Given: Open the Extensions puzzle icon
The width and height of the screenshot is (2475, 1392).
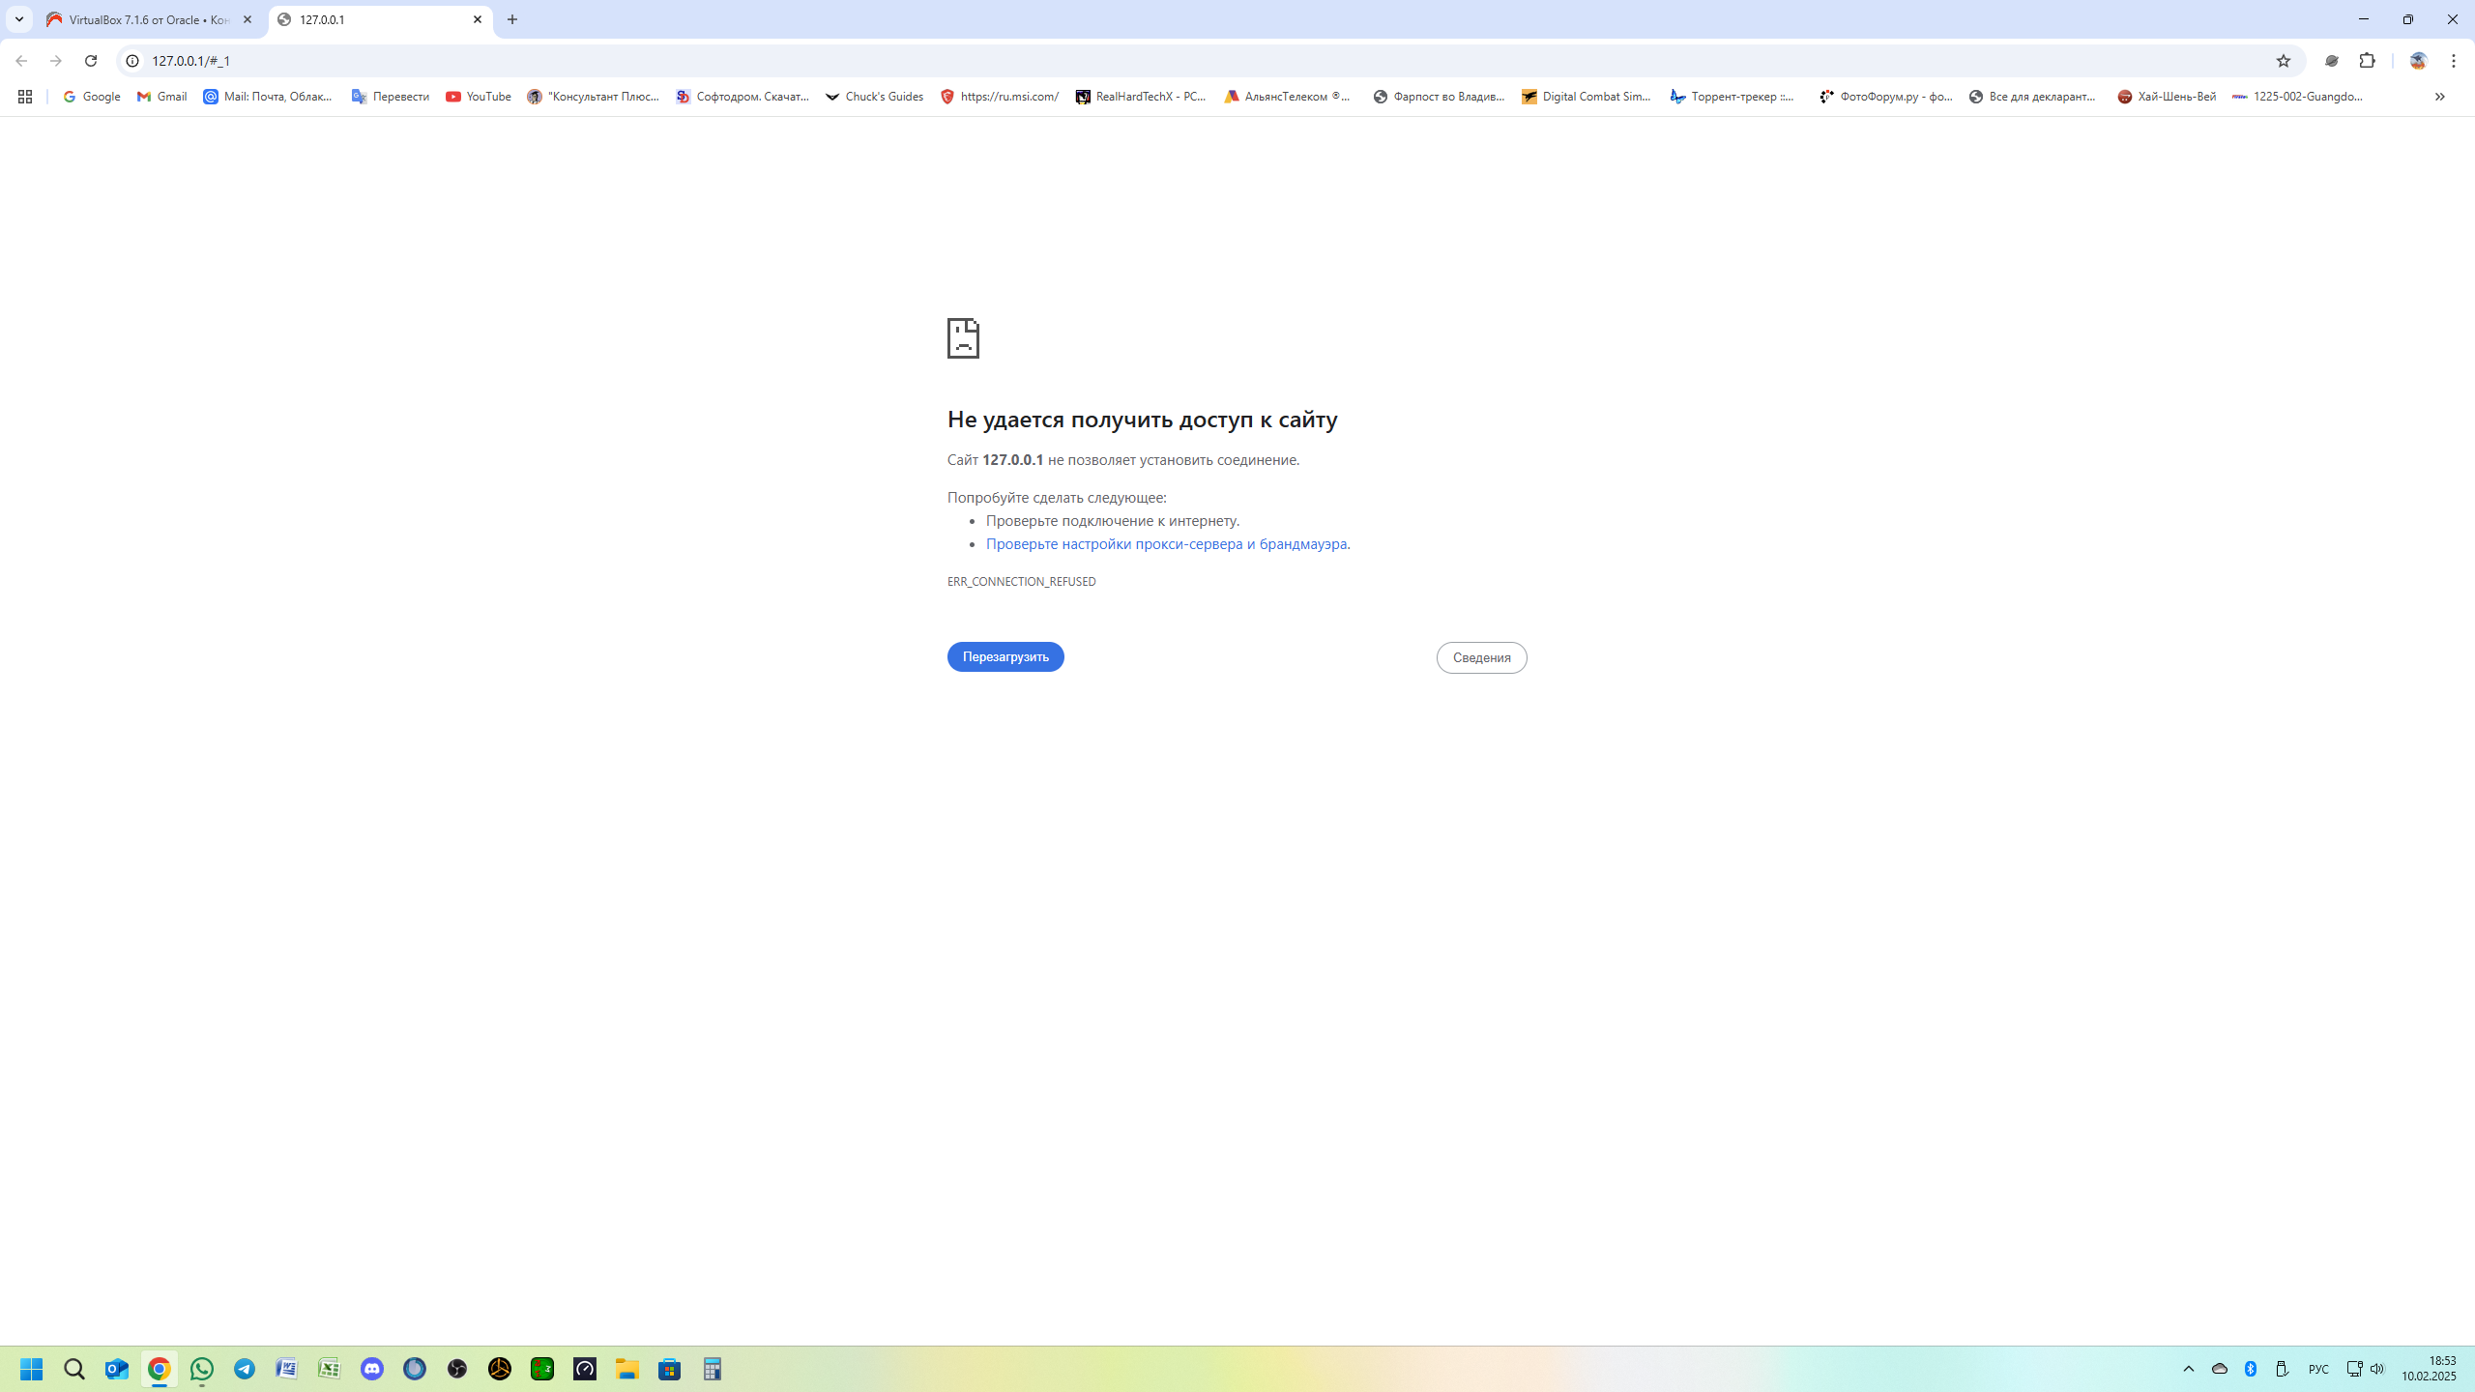Looking at the screenshot, I should click(x=2367, y=61).
